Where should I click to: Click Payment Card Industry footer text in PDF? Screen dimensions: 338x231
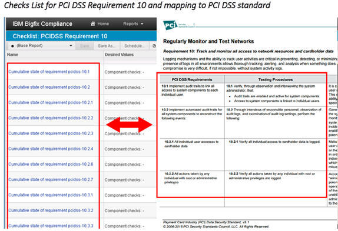point(206,222)
